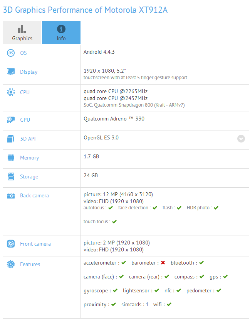Click the 3D API cube icon
This screenshot has width=250, height=319.
coord(11,139)
